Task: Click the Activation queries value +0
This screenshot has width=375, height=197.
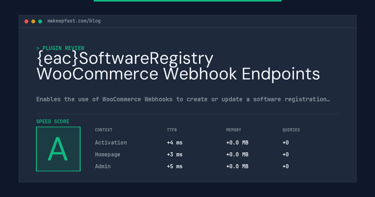Action: point(286,143)
